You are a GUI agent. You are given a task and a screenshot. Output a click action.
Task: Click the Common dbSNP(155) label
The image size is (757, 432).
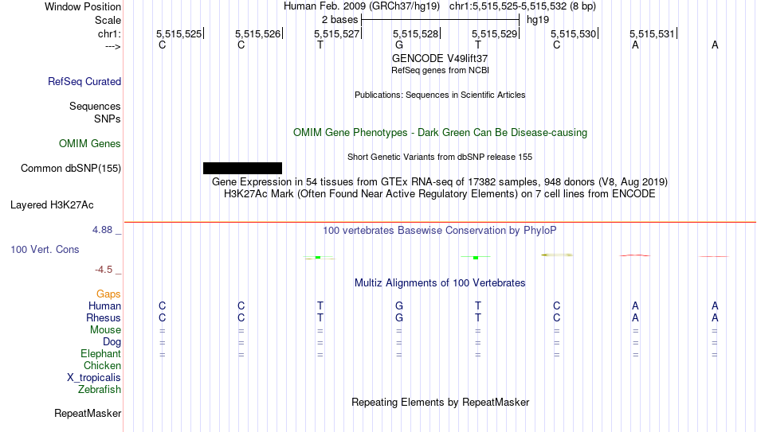[70, 169]
